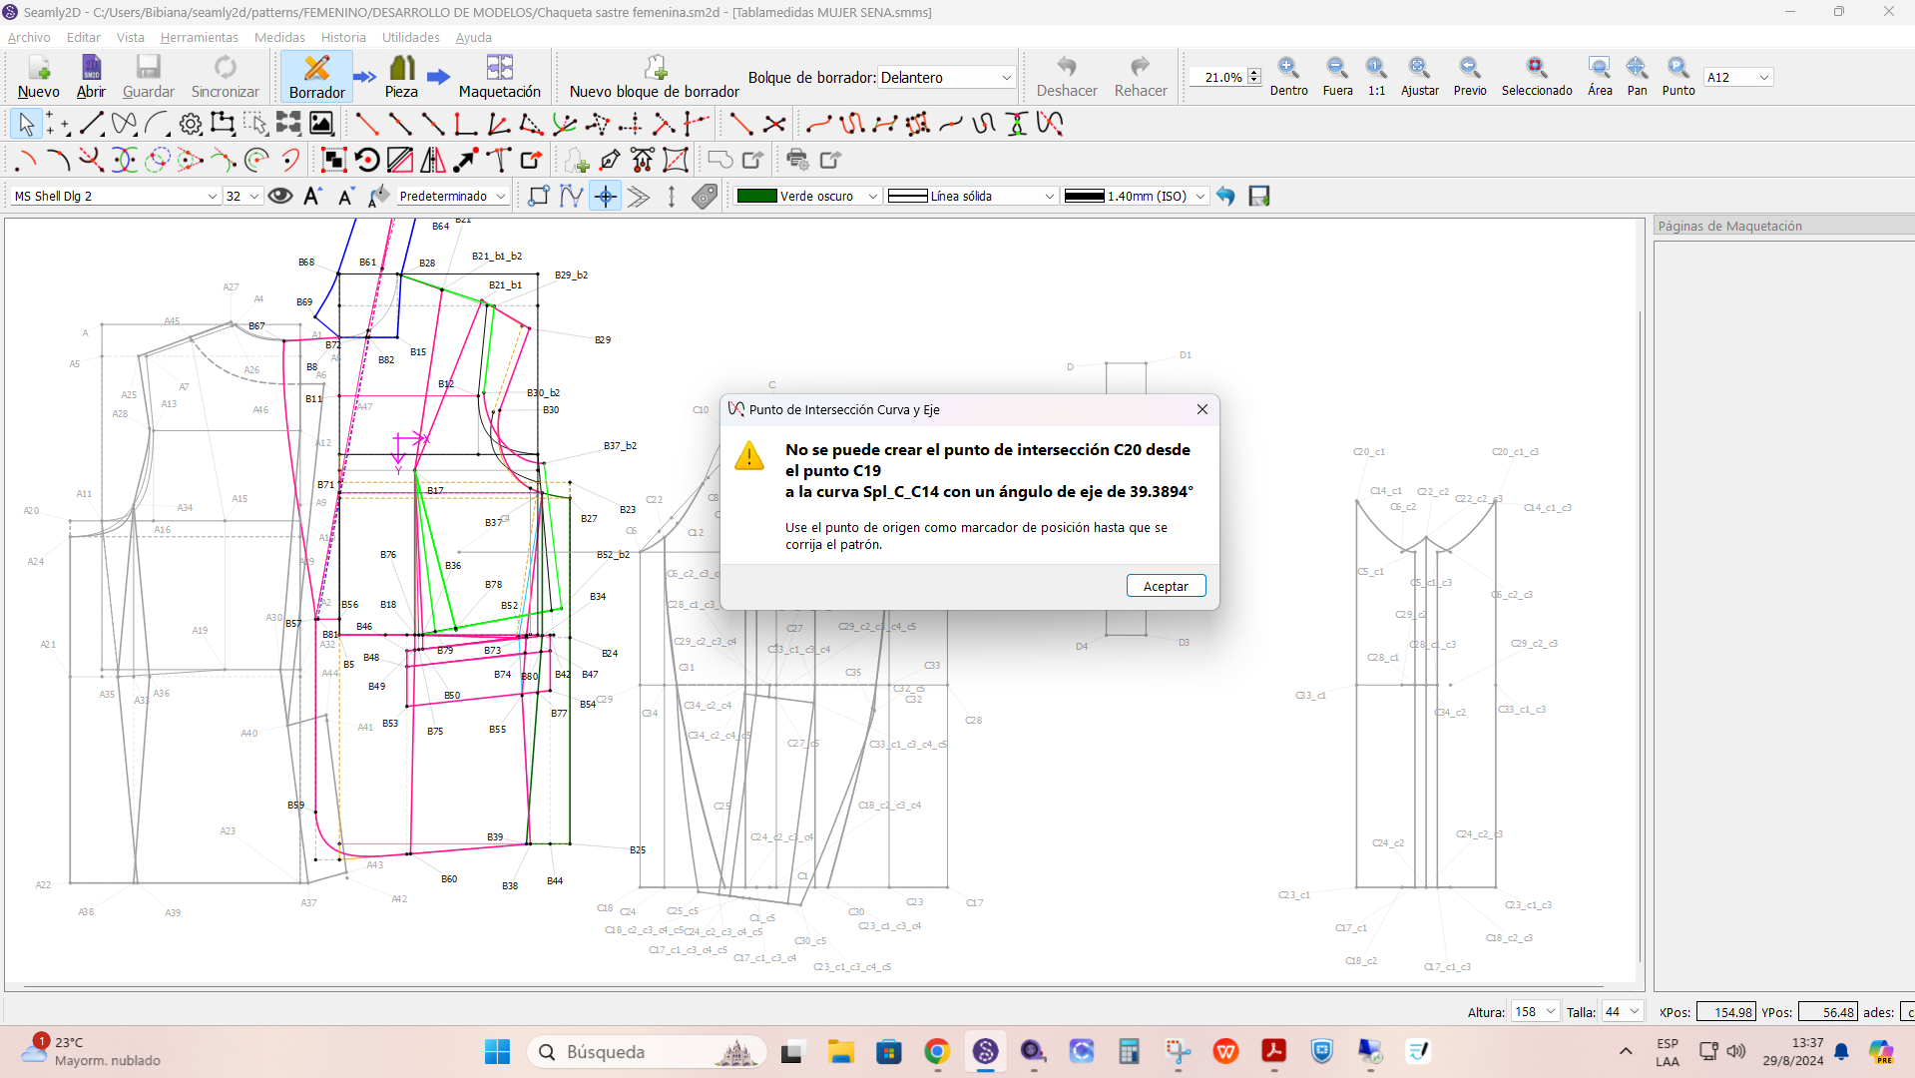Click the Dentro zoom-in icon
Screen dimensions: 1915x1078
click(1288, 77)
